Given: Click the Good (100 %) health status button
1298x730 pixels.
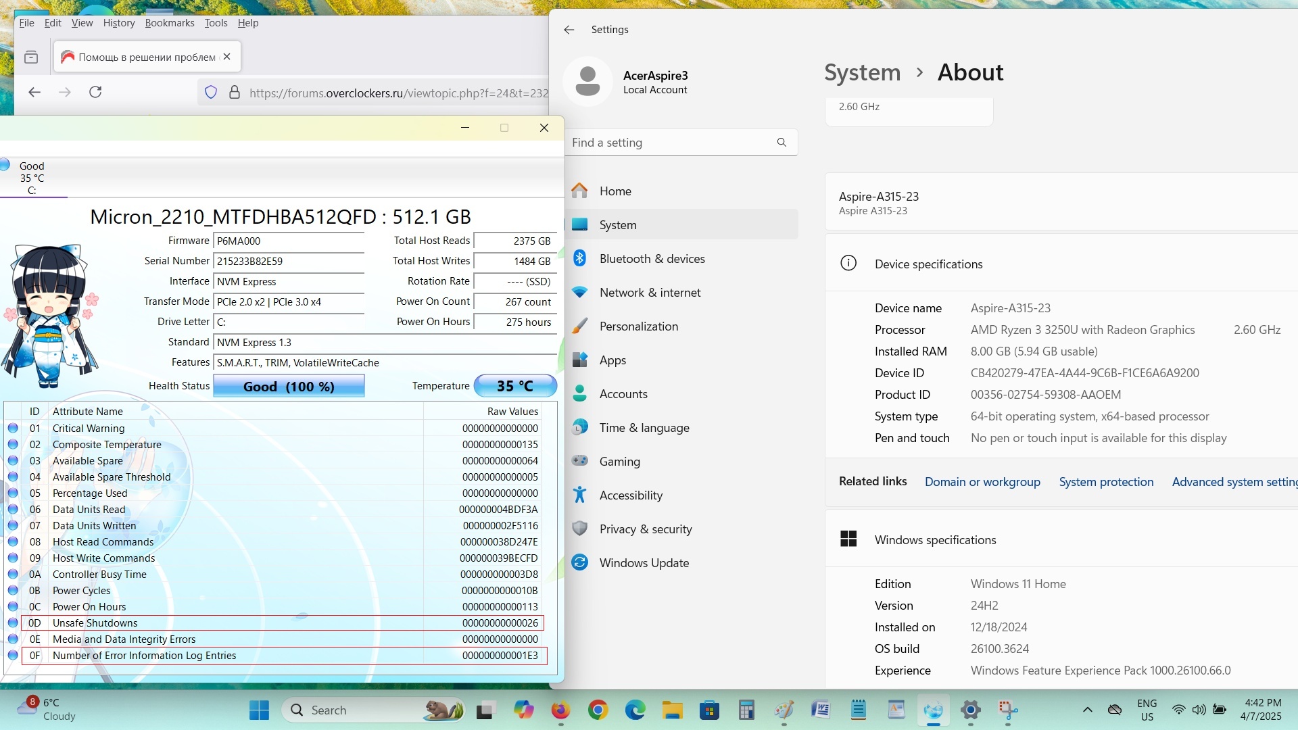Looking at the screenshot, I should tap(289, 387).
